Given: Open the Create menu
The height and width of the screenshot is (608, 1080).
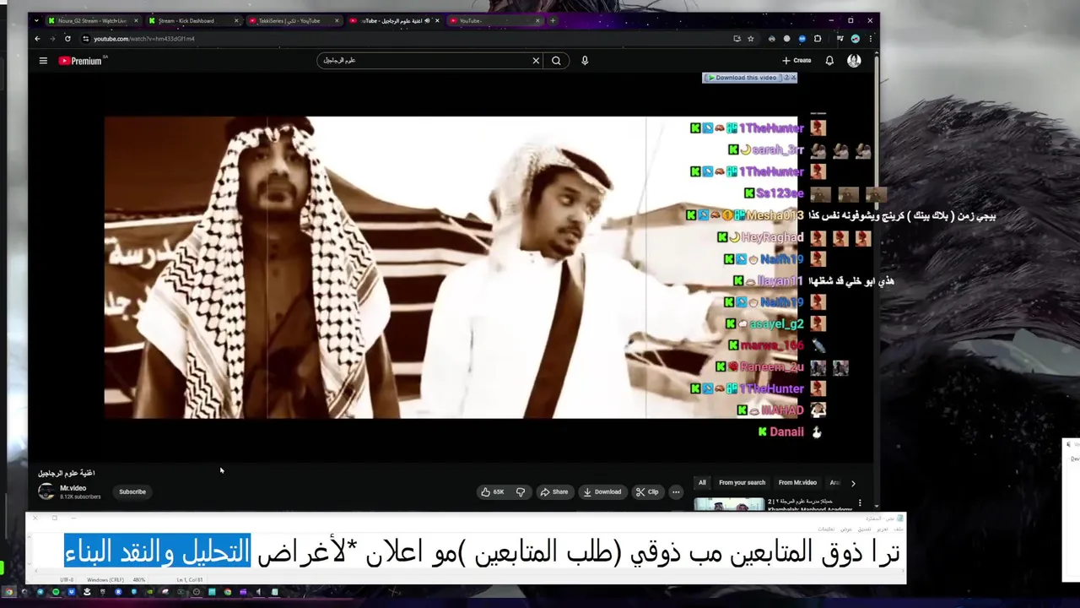Looking at the screenshot, I should click(x=796, y=61).
